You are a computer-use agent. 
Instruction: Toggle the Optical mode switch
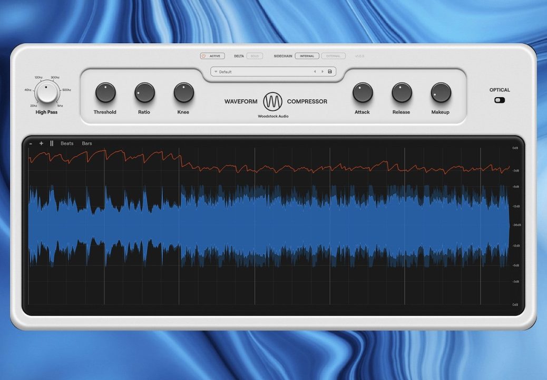click(x=500, y=100)
